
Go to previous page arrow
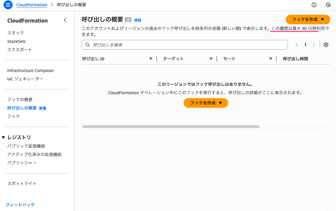pyautogui.click(x=297, y=45)
